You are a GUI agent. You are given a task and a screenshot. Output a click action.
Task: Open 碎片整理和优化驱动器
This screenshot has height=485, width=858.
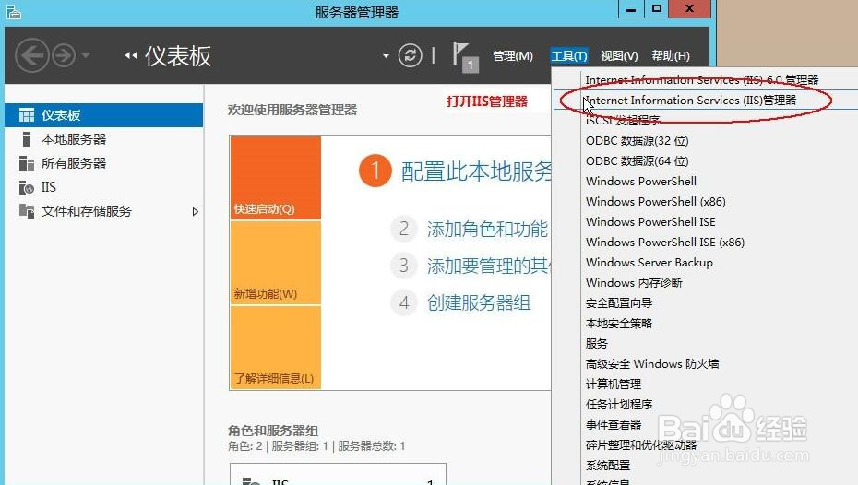click(x=641, y=444)
